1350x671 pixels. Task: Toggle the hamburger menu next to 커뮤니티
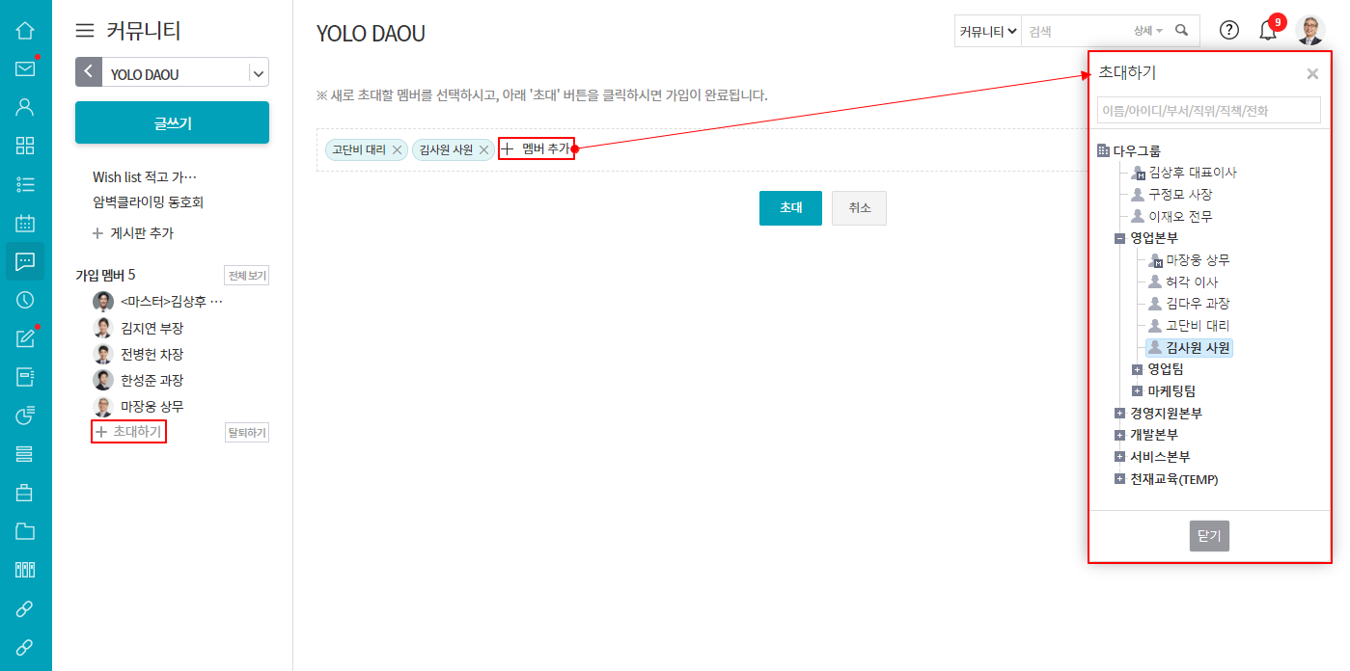85,31
